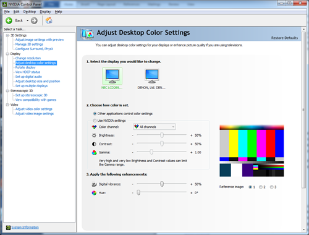Viewport: 309px width, 235px height.
Task: Select Adjust desktop color settings task
Action: click(36, 62)
